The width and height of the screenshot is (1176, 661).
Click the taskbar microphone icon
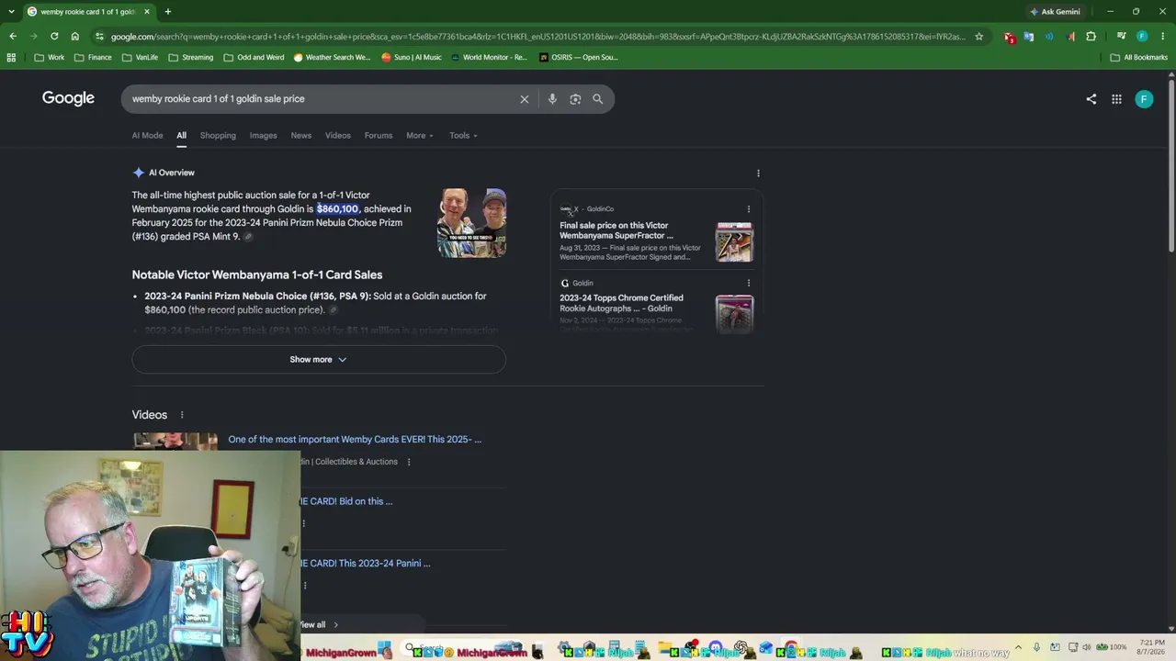[1036, 648]
